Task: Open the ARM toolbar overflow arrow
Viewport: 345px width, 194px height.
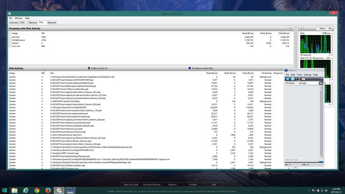Action: (322, 79)
